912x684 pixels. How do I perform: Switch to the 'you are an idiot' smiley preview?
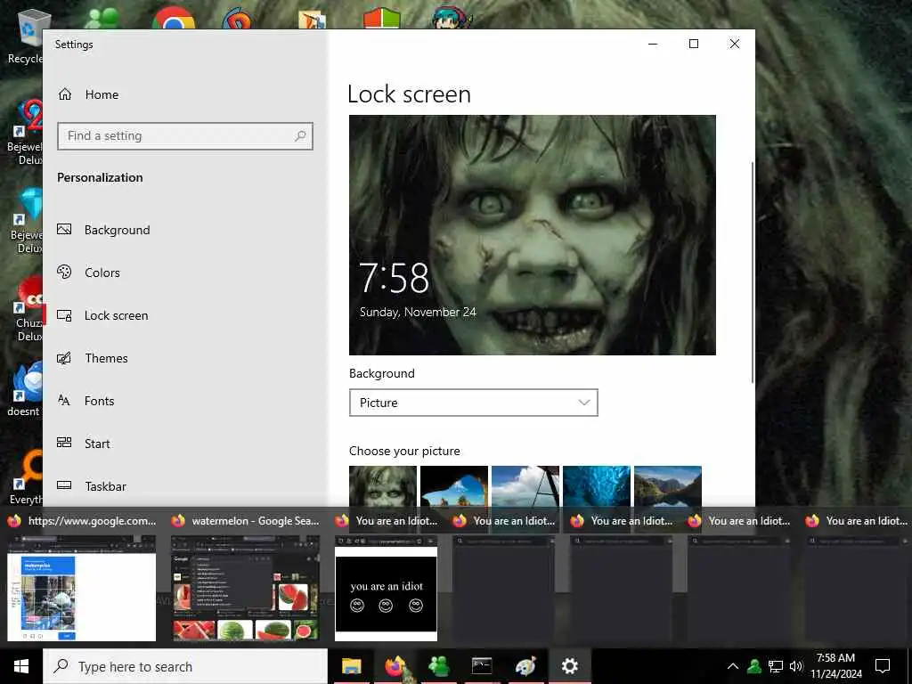pos(386,588)
